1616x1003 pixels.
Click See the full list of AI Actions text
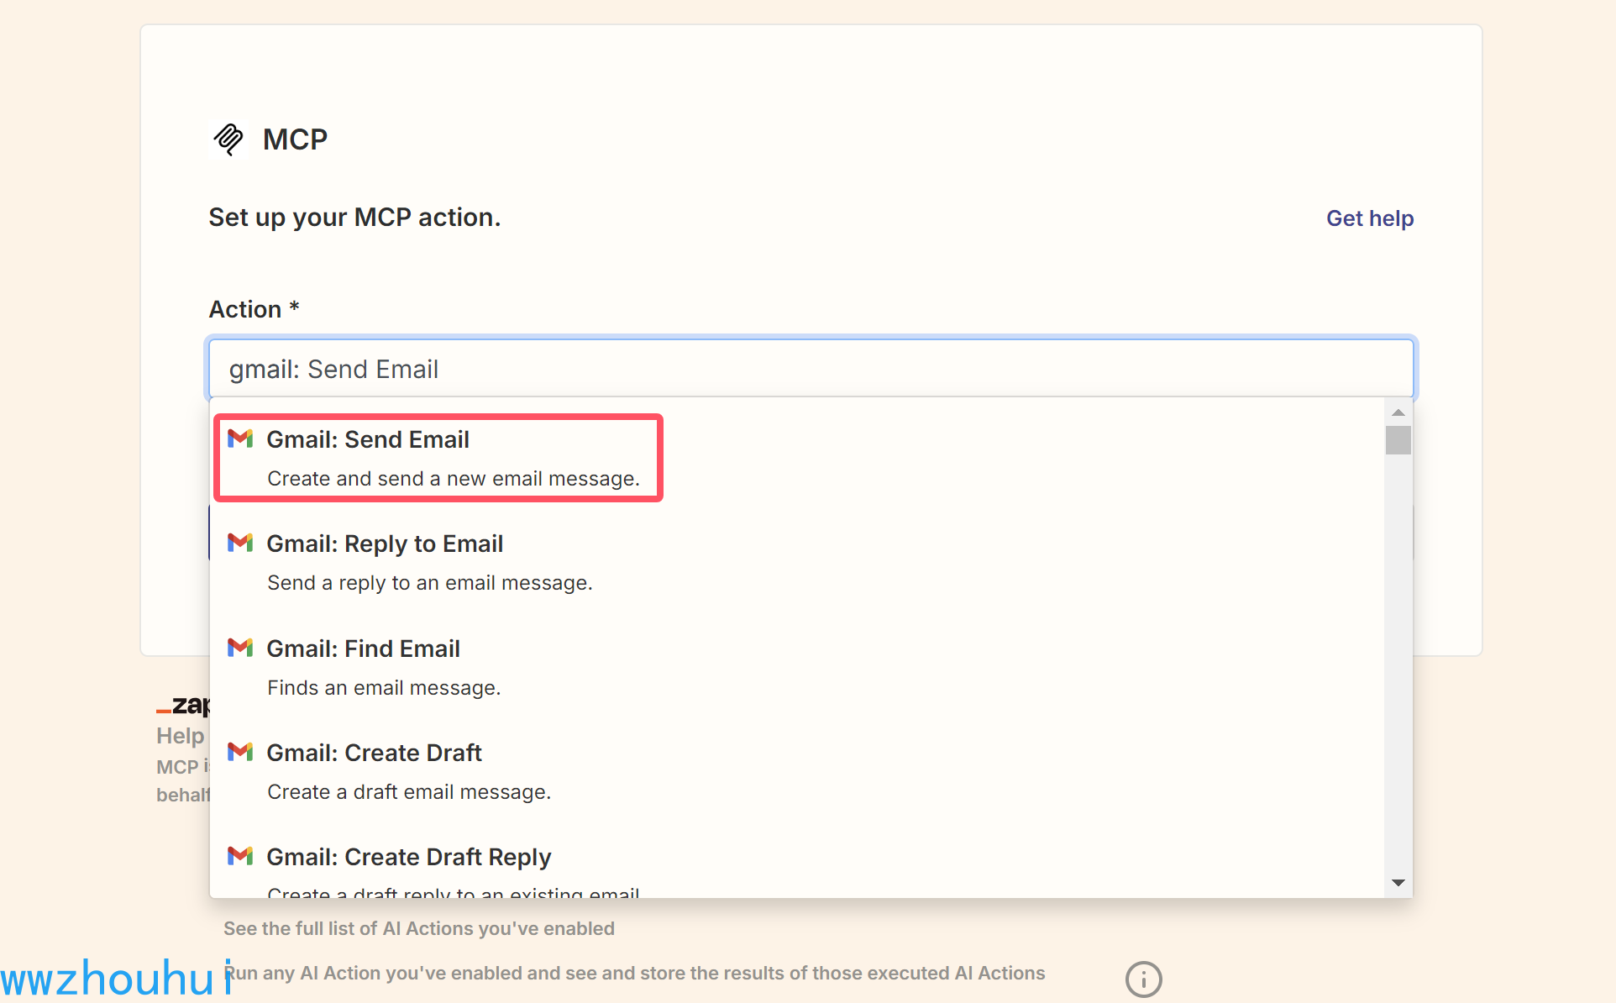pos(418,928)
